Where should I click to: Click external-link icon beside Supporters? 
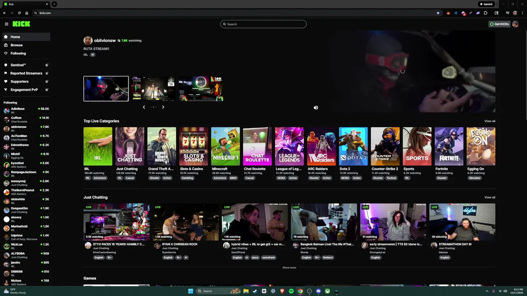47,81
